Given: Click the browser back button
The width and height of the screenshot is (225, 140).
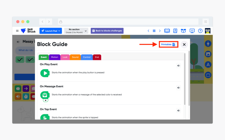Looking at the screenshot, I should 42,22.
